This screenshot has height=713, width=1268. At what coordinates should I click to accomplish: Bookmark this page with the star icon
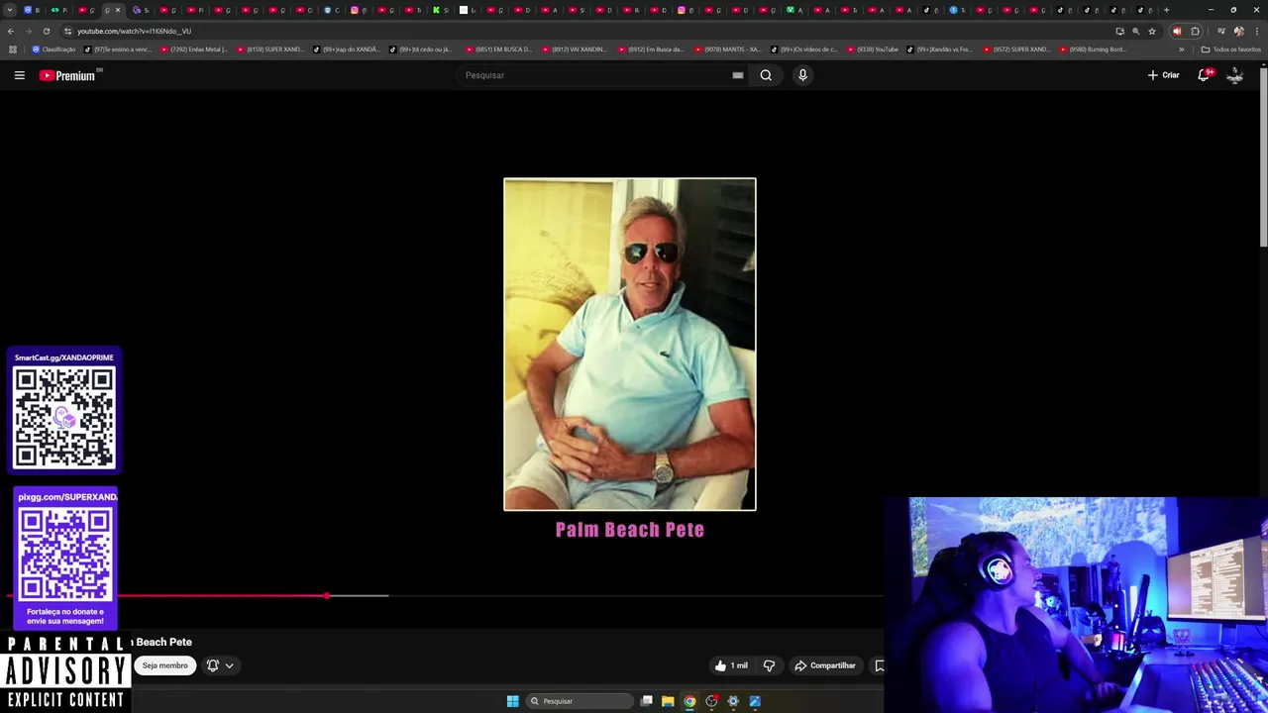tap(1152, 31)
